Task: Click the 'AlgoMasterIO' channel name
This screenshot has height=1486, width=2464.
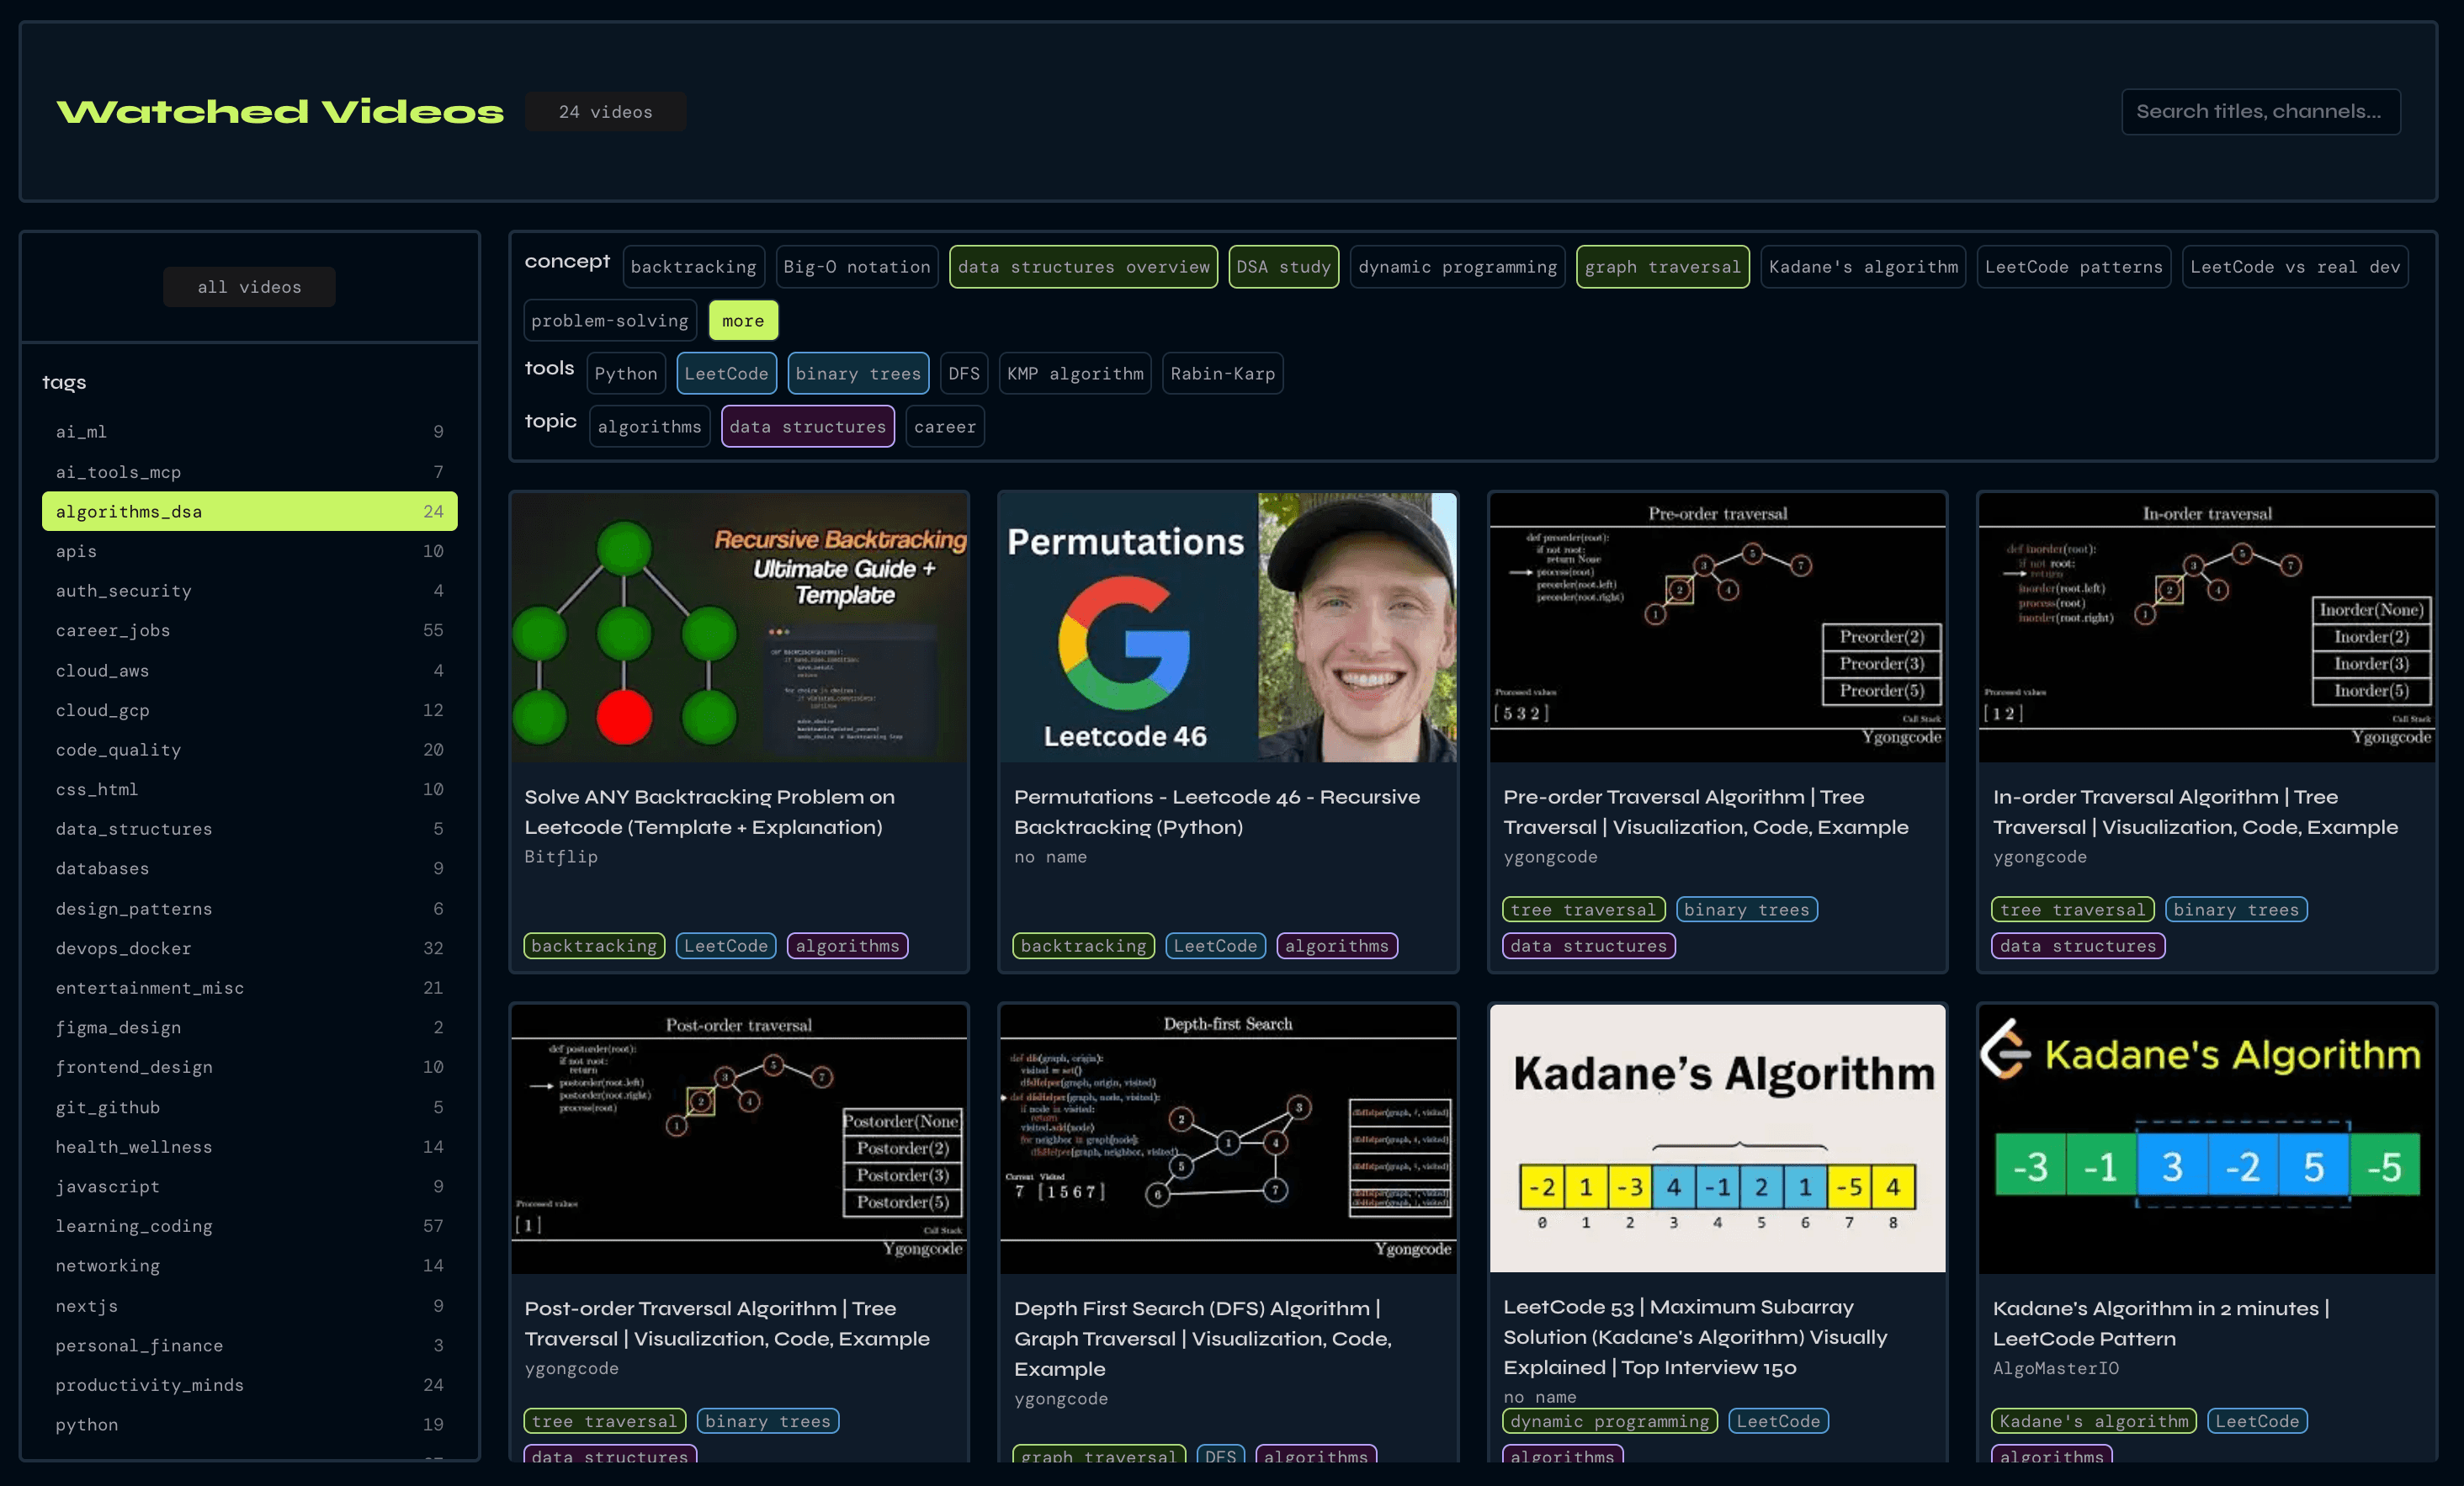Action: pyautogui.click(x=2055, y=1368)
